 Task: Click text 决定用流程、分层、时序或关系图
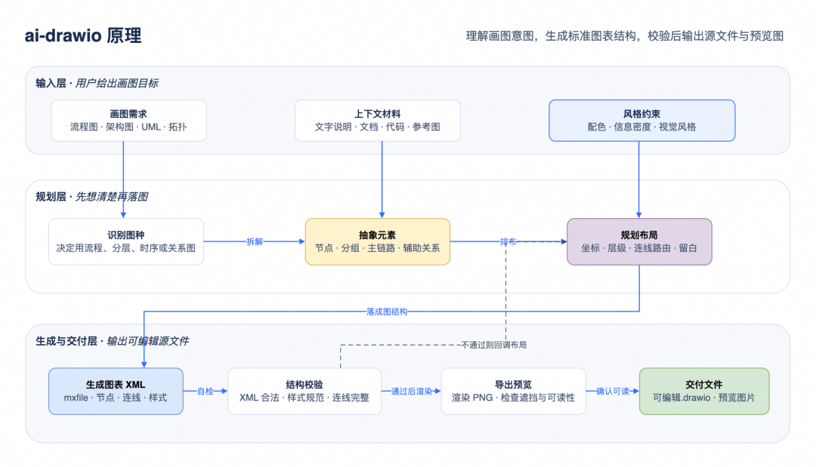(126, 247)
